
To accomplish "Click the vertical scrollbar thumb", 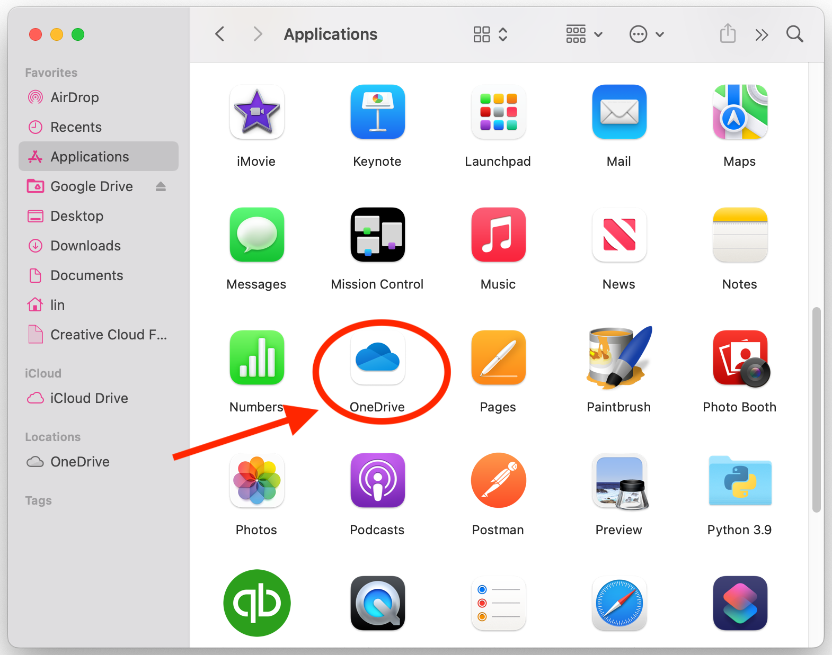I will pos(817,410).
